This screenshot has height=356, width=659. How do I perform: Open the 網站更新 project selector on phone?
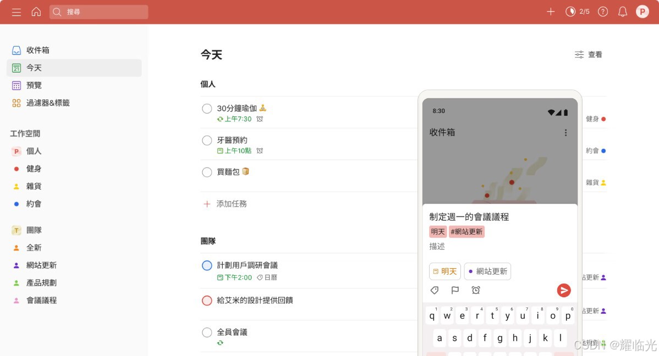[487, 271]
